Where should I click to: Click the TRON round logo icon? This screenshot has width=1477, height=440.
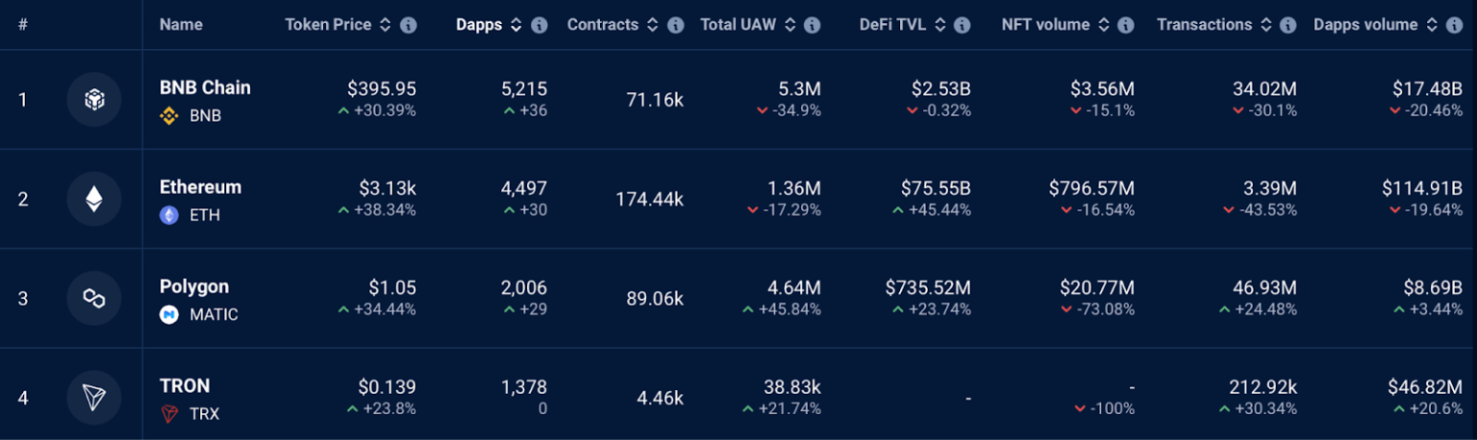(93, 398)
